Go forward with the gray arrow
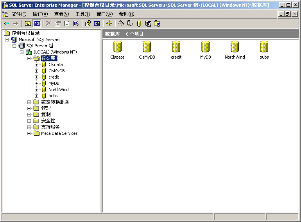Viewport: 301px width, 222px height. tap(16, 23)
